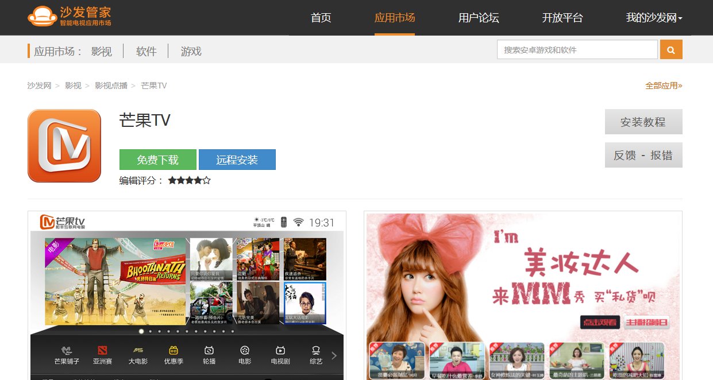Open the 最奇葩的主题趴 video thumbnail

pyautogui.click(x=577, y=360)
